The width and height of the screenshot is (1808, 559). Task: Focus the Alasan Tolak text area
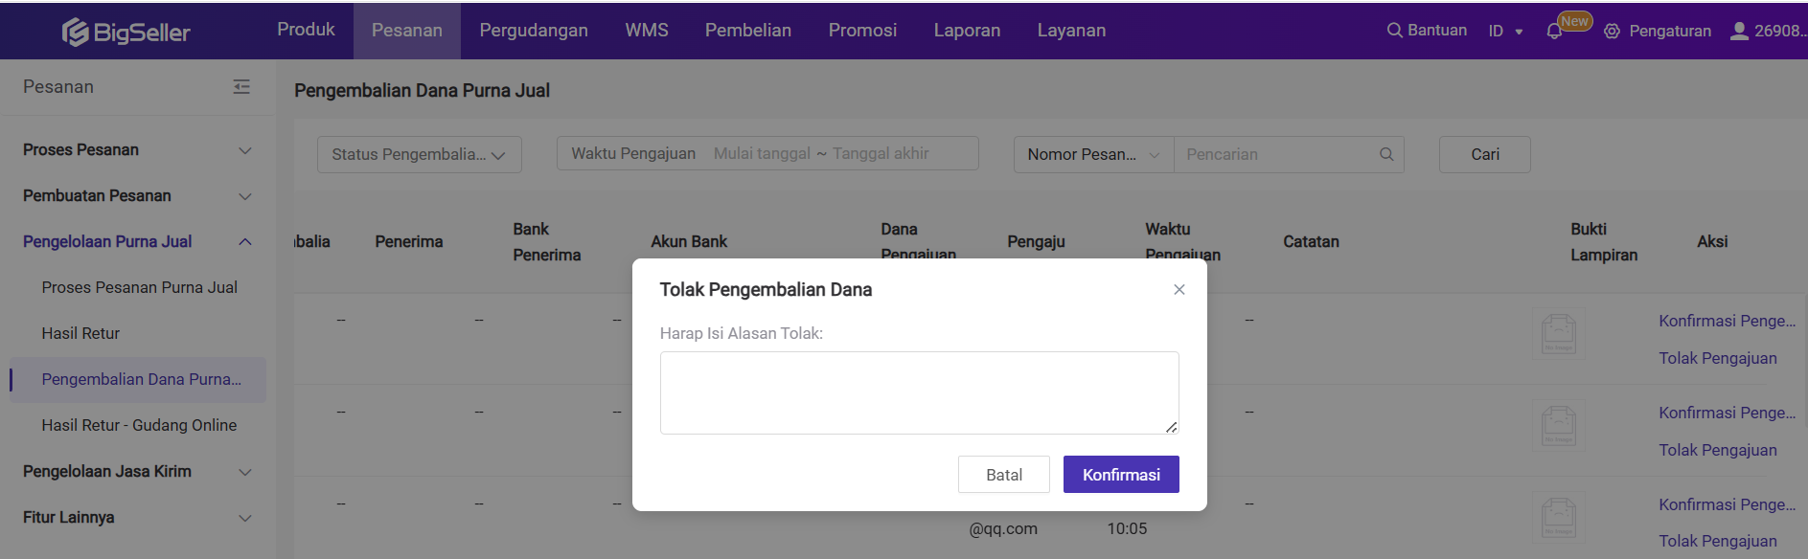pyautogui.click(x=918, y=392)
